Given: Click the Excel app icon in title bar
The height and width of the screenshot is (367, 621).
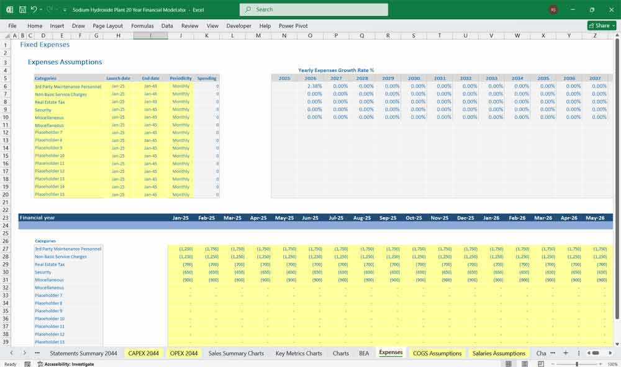Looking at the screenshot, I should tap(9, 9).
